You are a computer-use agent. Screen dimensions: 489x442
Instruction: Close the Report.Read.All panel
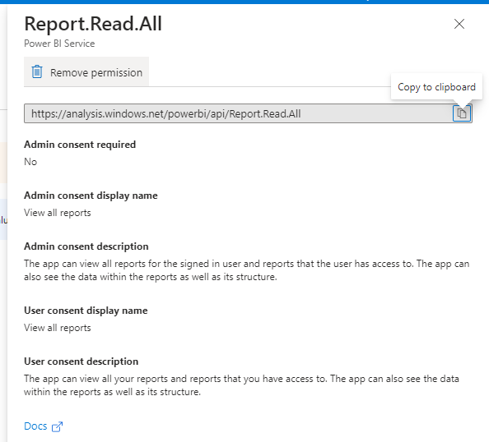[459, 24]
